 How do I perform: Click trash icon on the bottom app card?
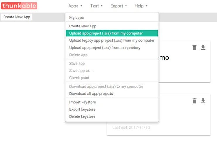click(x=194, y=101)
